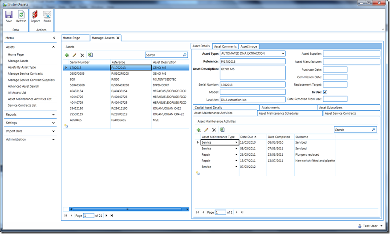Image resolution: width=390 pixels, height=234 pixels.
Task: Open the Report icon in Actions
Action: pos(35,14)
